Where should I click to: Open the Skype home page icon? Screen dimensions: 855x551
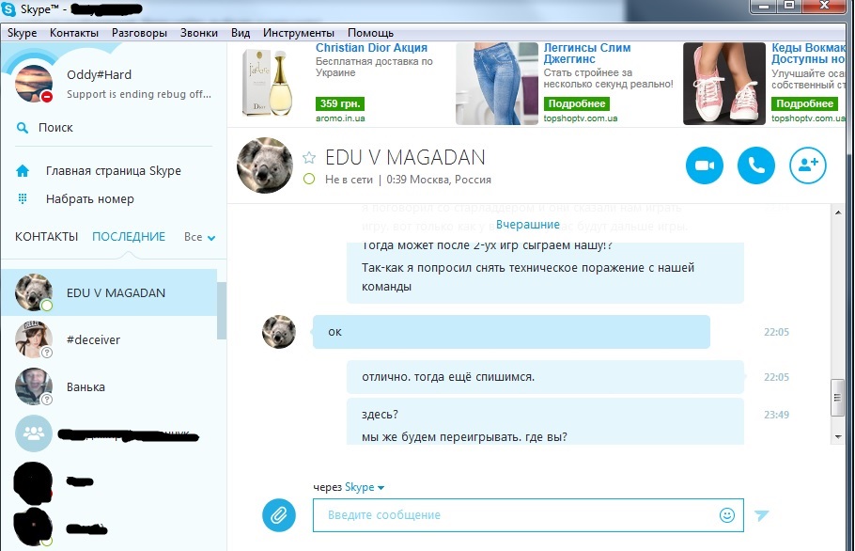tap(23, 171)
